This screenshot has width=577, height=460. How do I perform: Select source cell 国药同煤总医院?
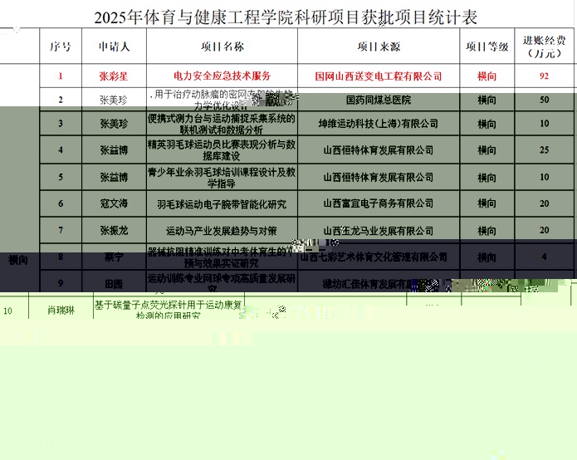378,100
